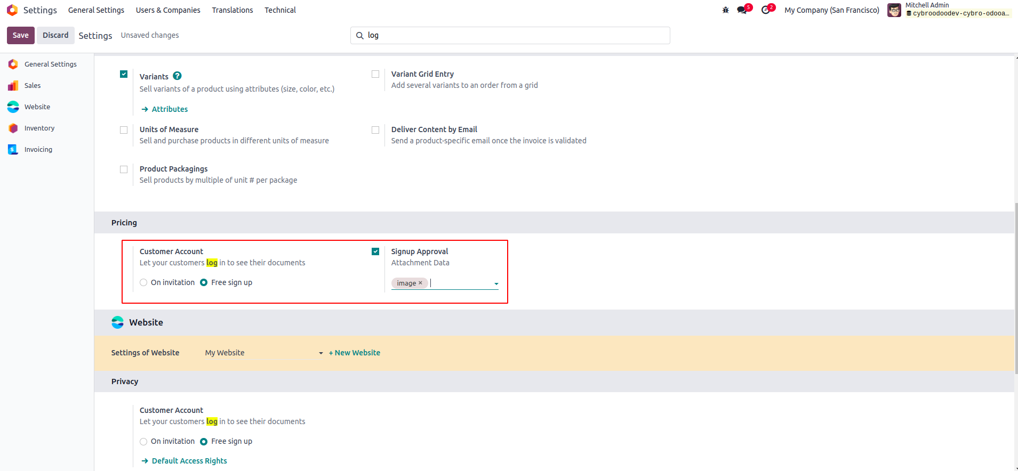Select On invitation under Pricing Customer Account
The width and height of the screenshot is (1018, 471).
click(x=143, y=283)
